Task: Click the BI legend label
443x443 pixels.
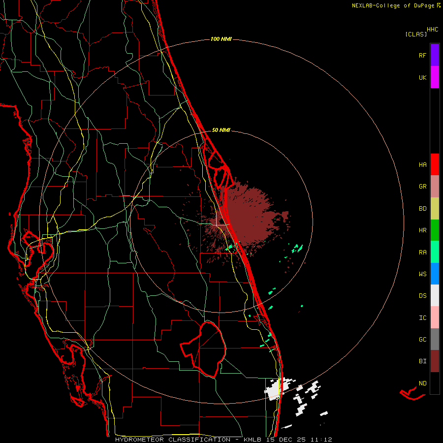Action: 422,361
